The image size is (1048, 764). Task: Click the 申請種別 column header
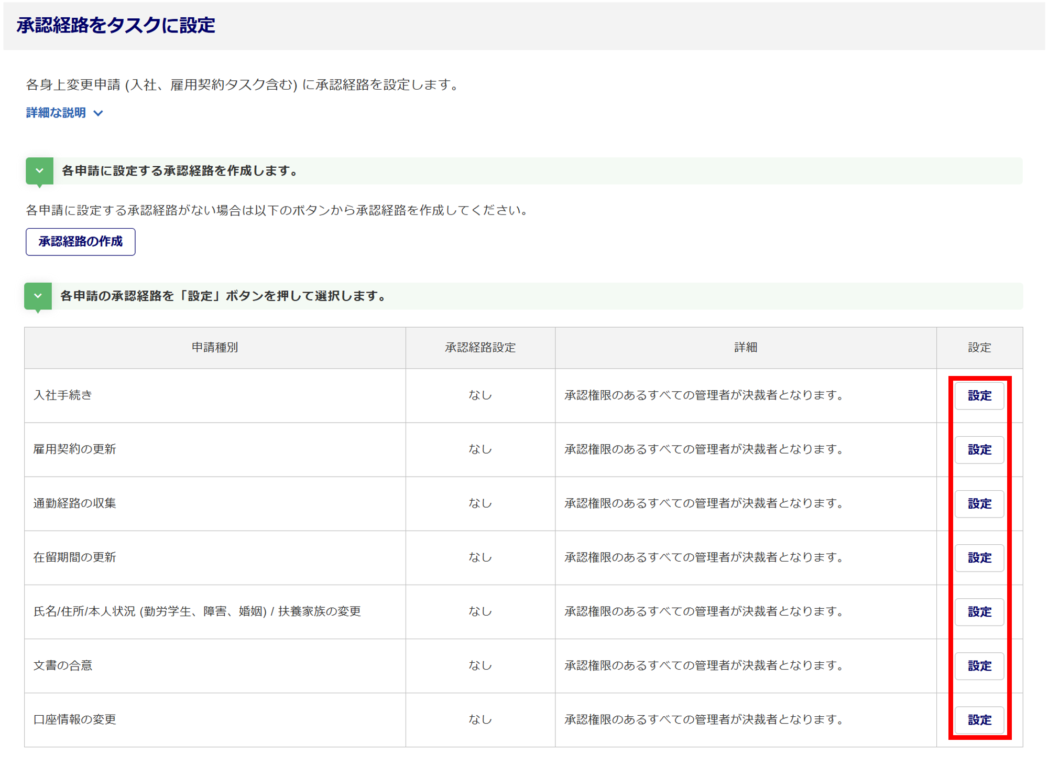tap(215, 348)
